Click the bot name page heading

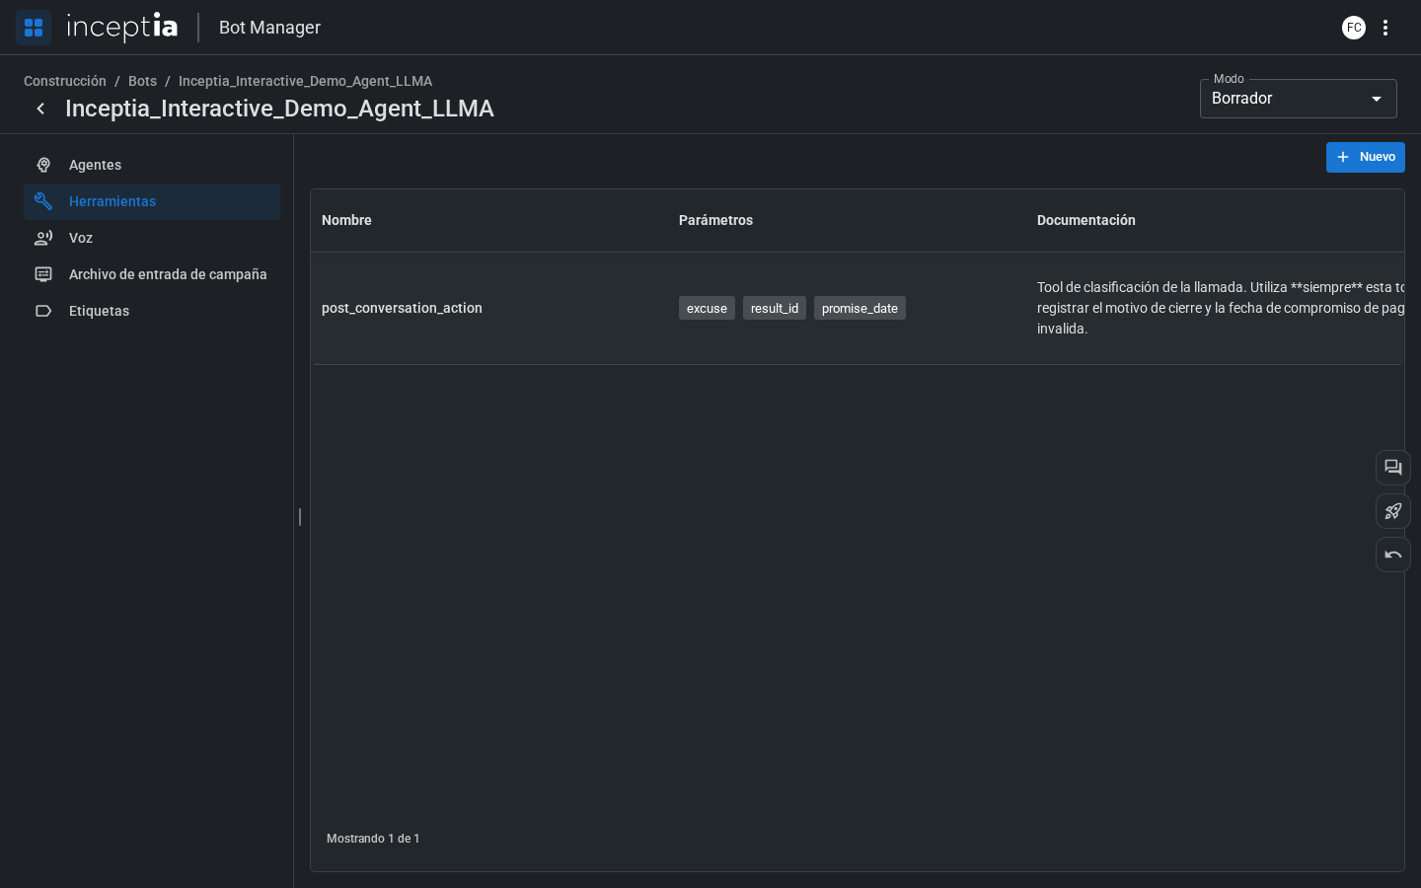point(279,109)
